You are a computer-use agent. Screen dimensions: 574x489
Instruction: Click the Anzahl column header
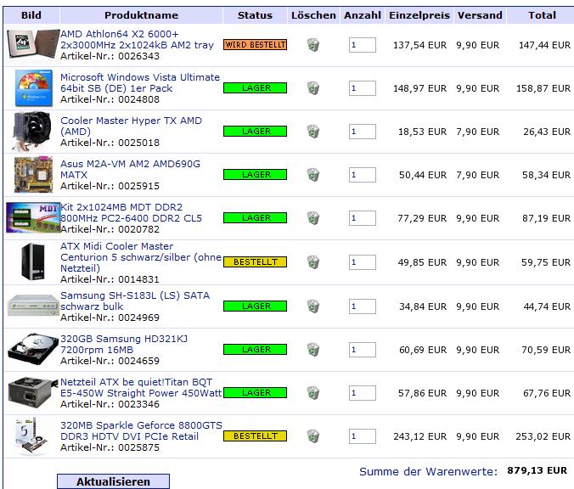(363, 15)
